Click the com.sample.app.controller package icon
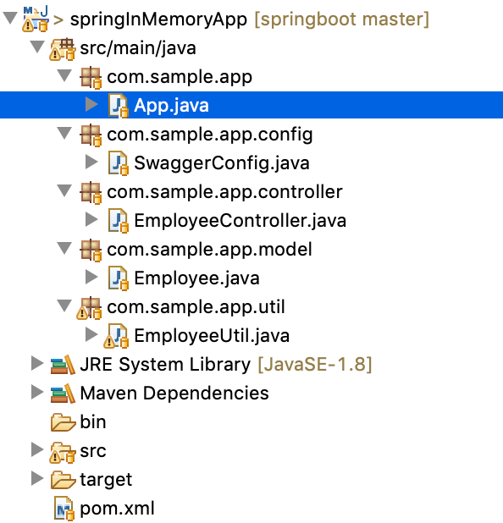 [91, 193]
